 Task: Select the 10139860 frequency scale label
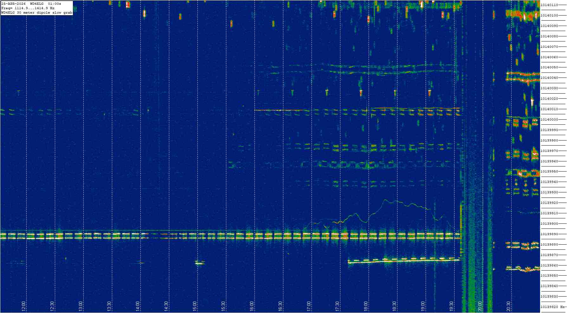point(549,266)
